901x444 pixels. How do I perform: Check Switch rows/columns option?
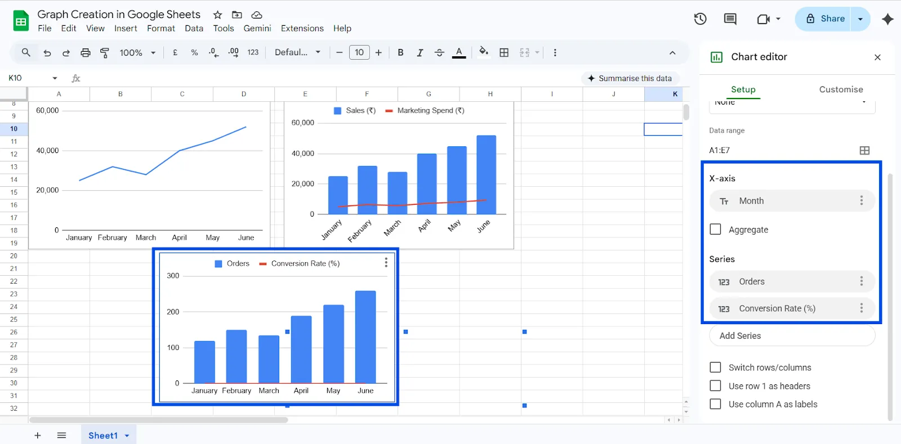[716, 367]
